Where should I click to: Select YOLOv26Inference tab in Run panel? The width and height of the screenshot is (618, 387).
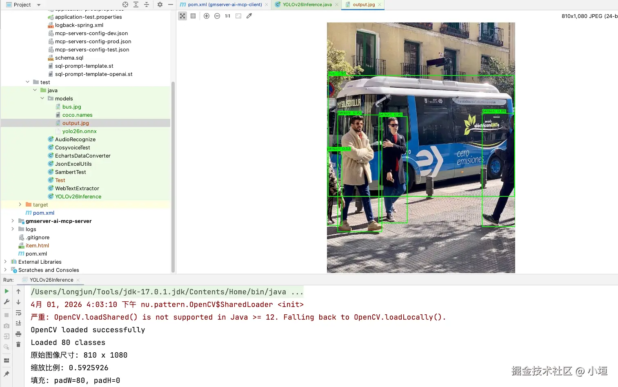tap(51, 280)
